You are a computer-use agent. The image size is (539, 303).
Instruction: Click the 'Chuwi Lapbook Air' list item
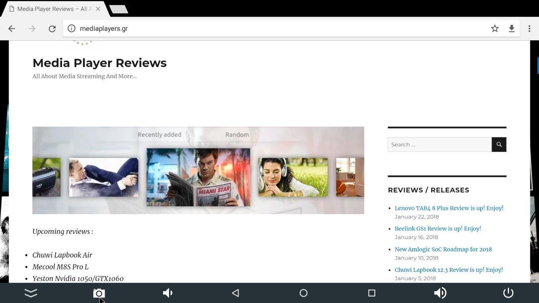click(x=62, y=255)
